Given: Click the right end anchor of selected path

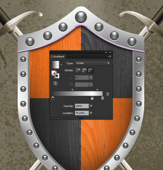Looking at the screenshot, I should [x=144, y=52].
